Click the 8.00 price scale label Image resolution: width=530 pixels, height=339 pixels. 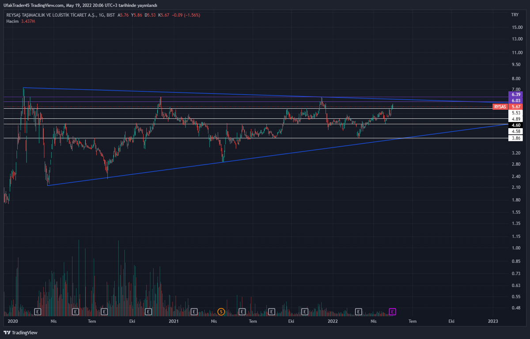click(x=516, y=79)
